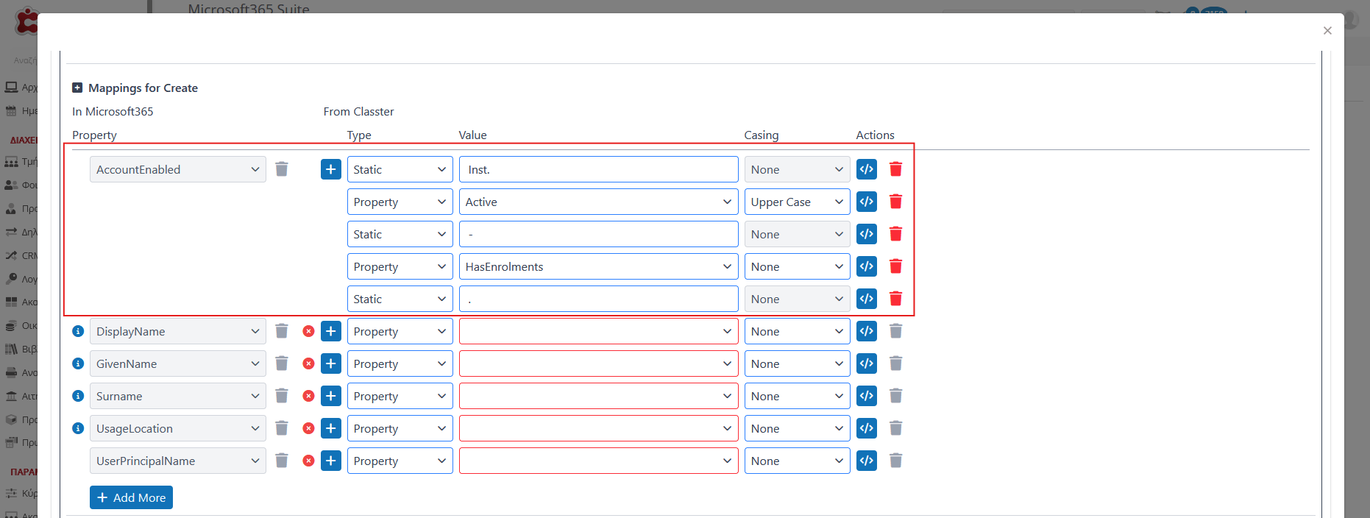1370x518 pixels.
Task: Open the UserPrincipalName property dropdown
Action: click(x=178, y=461)
